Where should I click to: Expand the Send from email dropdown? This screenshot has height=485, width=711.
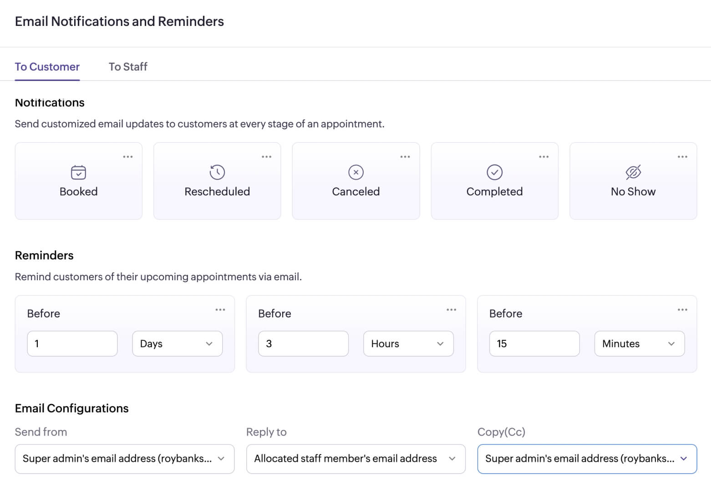click(124, 459)
